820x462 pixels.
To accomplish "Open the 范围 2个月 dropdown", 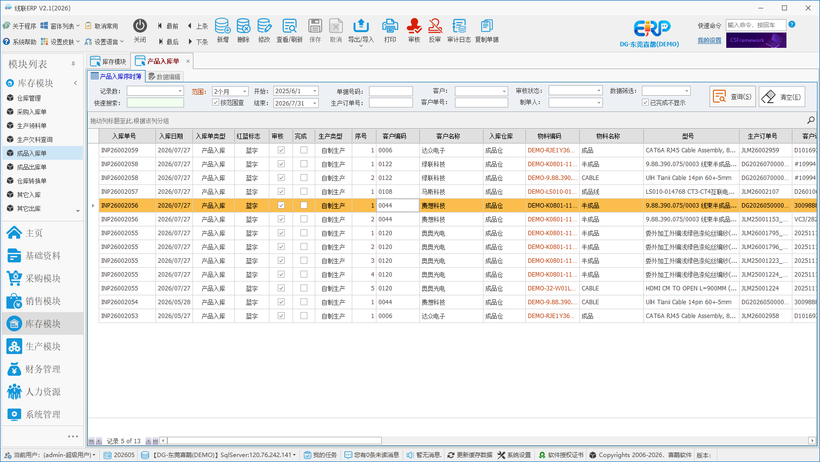I will pyautogui.click(x=245, y=91).
